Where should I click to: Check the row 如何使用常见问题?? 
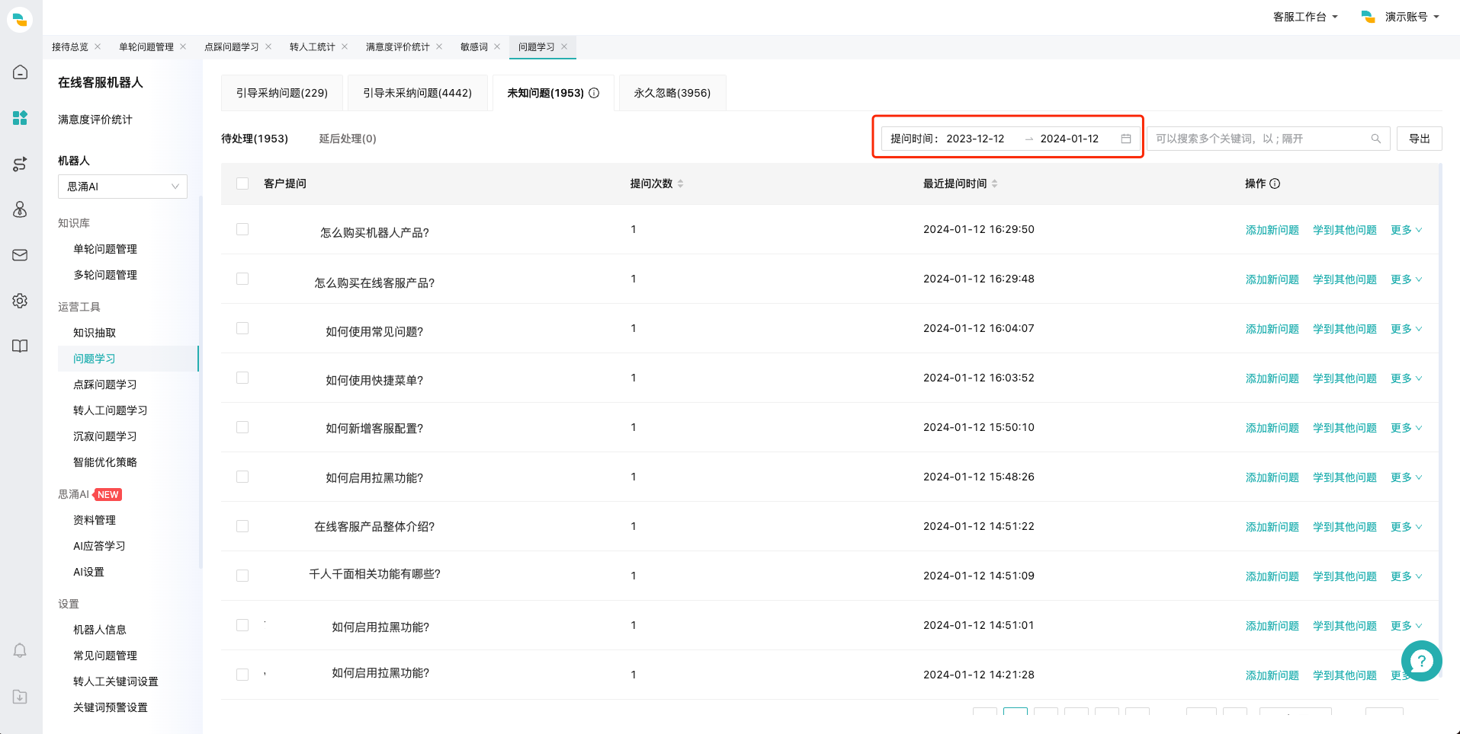[242, 328]
